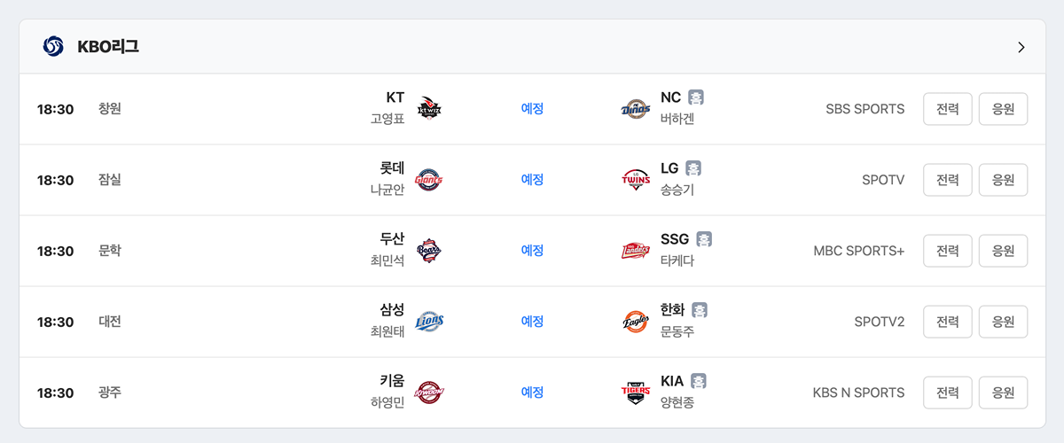Click 예정 status for 키움 vs KIA
The image size is (1064, 443).
532,392
